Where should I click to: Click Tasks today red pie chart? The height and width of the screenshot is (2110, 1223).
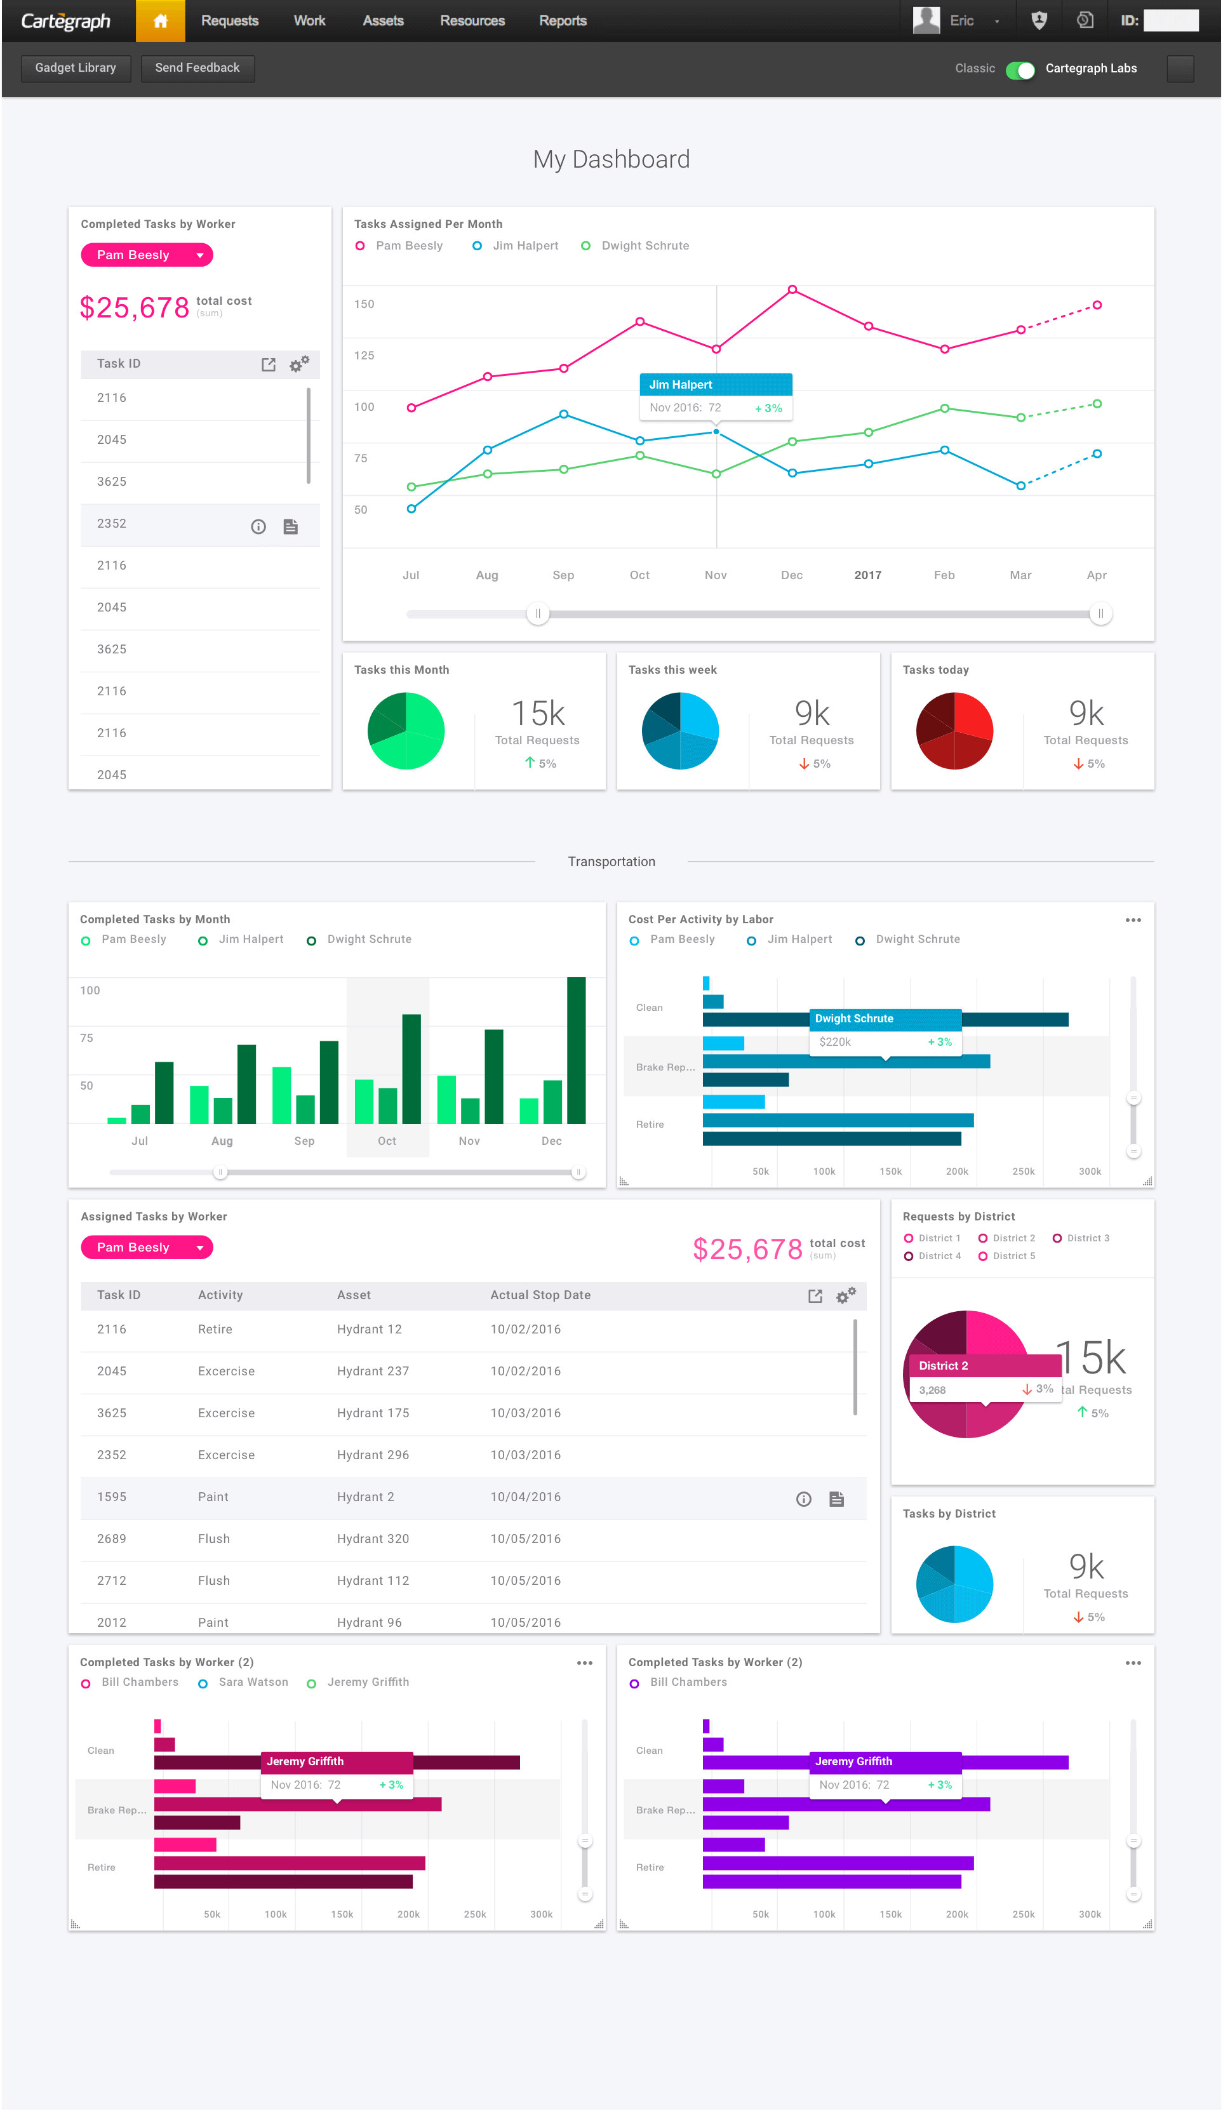[x=954, y=730]
